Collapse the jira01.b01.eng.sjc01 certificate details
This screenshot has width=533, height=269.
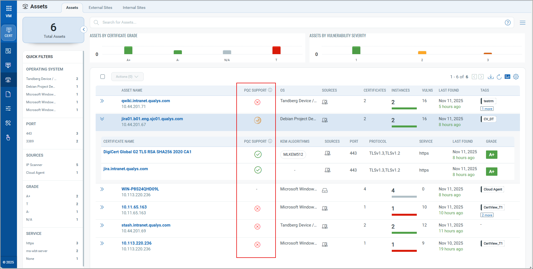click(102, 119)
